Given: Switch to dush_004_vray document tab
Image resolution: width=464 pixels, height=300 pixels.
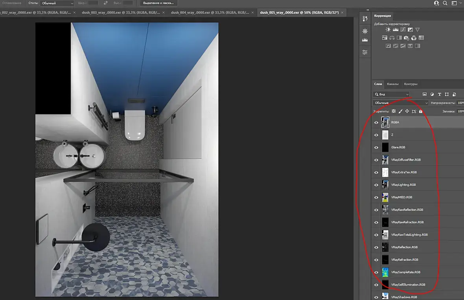Looking at the screenshot, I should tap(210, 13).
